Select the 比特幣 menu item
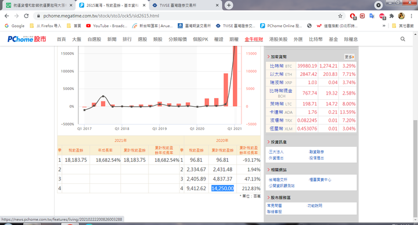The height and width of the screenshot is (225, 418). coord(316,39)
